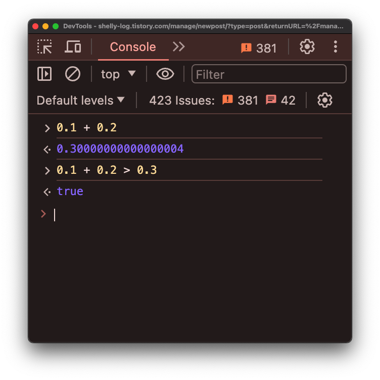Click the DevTools window title text
Viewport: 380px width, 380px height.
click(x=203, y=26)
